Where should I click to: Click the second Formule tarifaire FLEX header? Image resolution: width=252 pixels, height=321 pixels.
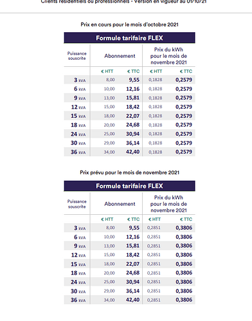pyautogui.click(x=129, y=186)
